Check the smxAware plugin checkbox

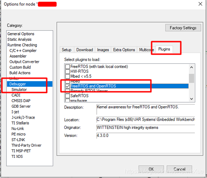point(68,100)
